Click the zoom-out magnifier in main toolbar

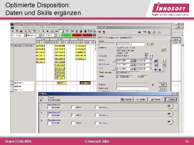click(x=30, y=31)
